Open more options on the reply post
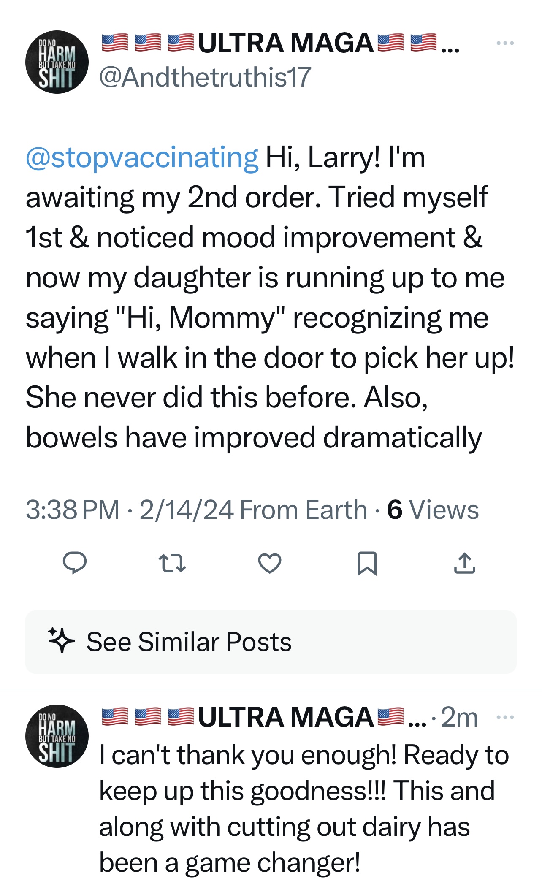The width and height of the screenshot is (542, 892). tap(505, 717)
